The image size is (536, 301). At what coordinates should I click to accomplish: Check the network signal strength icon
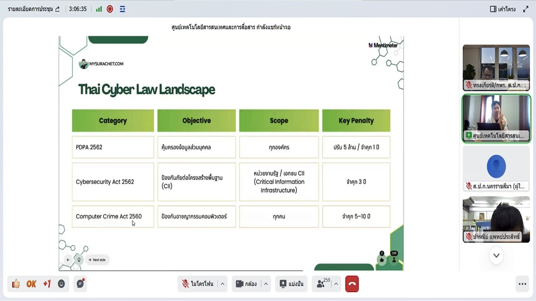98,9
